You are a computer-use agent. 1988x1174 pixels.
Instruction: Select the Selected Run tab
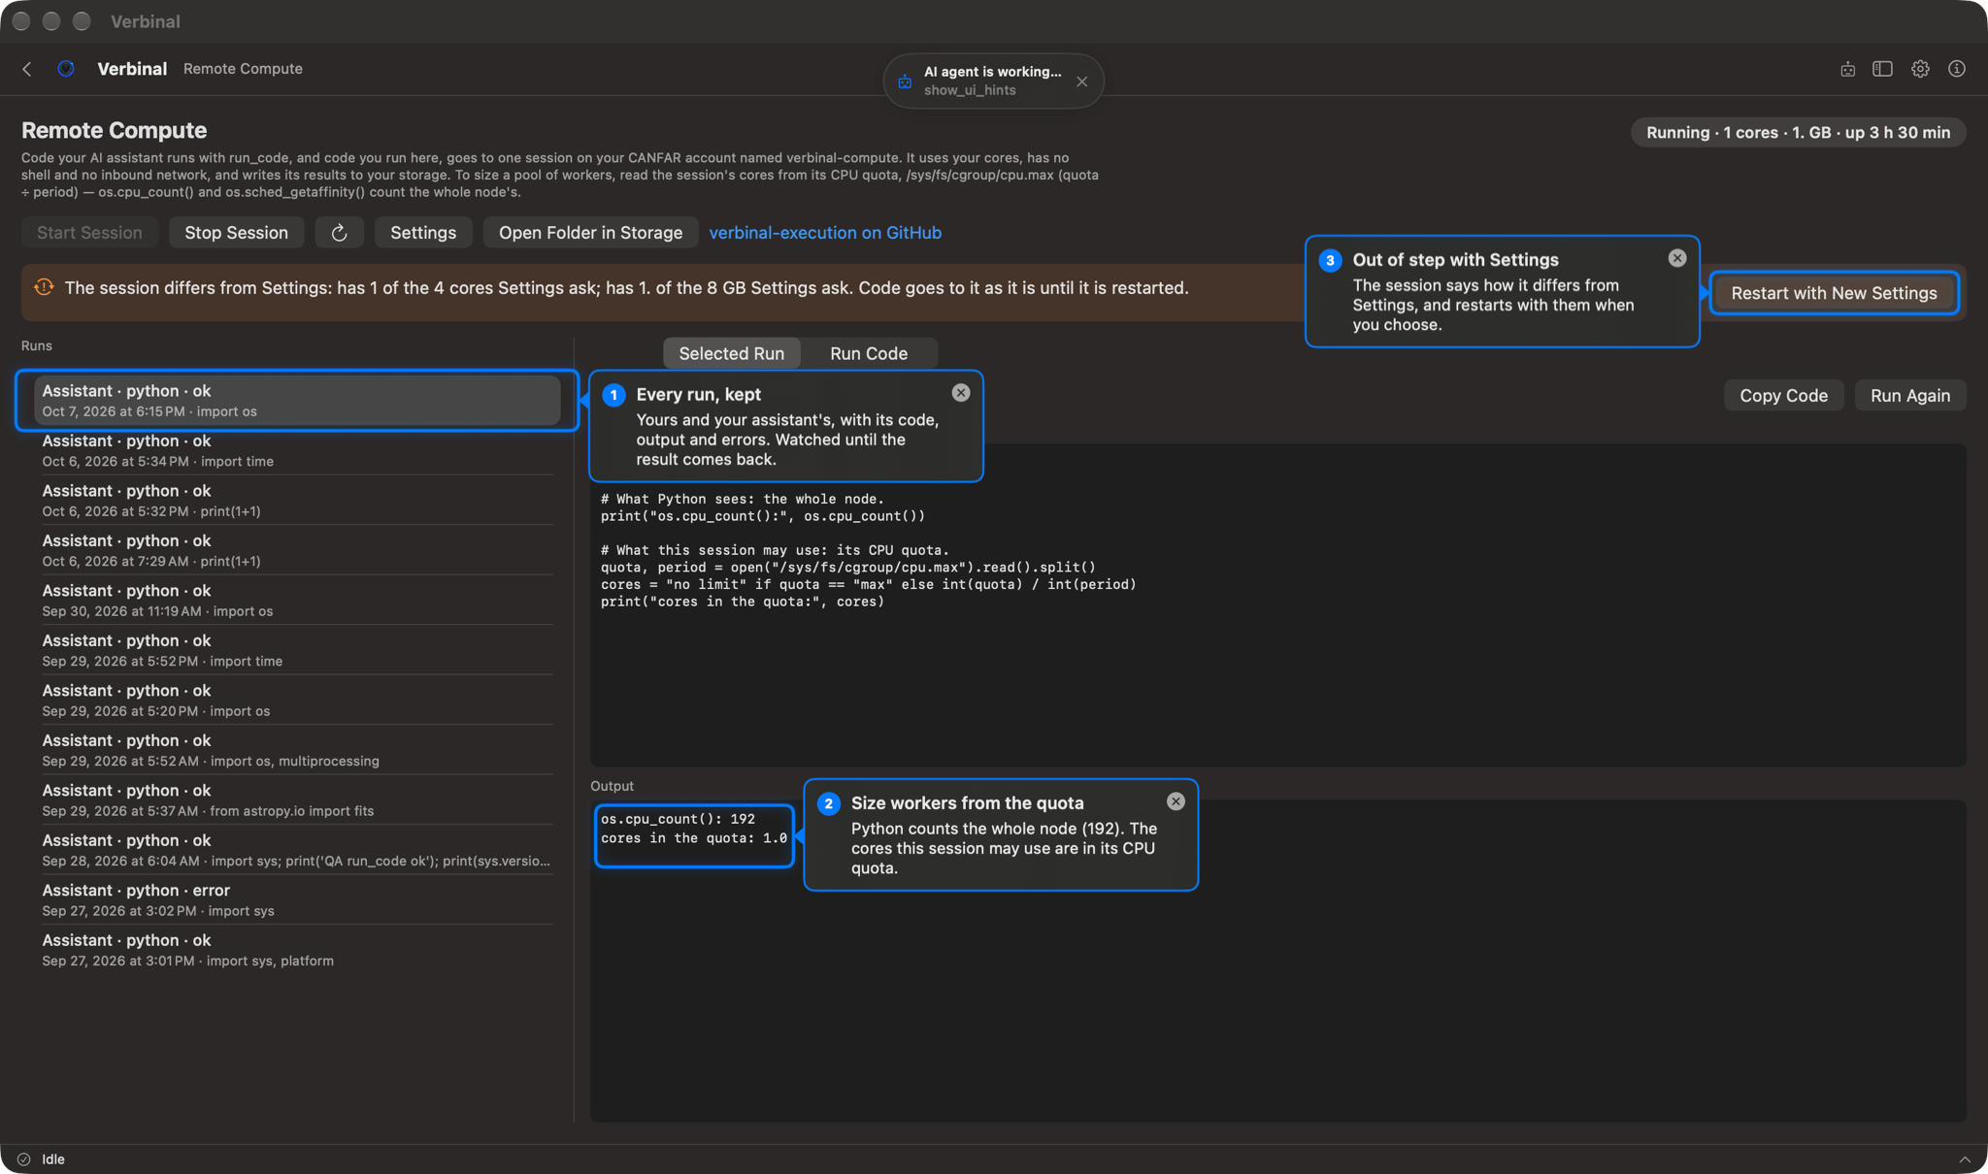click(731, 354)
